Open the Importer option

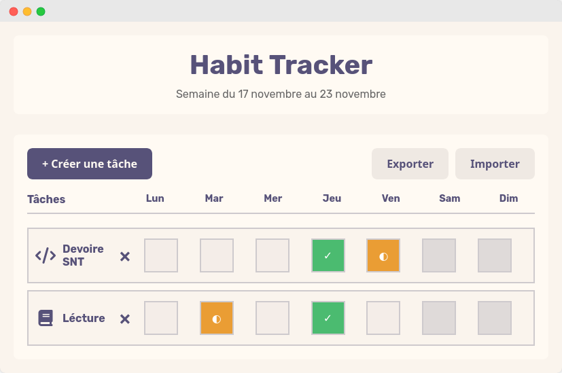(495, 164)
